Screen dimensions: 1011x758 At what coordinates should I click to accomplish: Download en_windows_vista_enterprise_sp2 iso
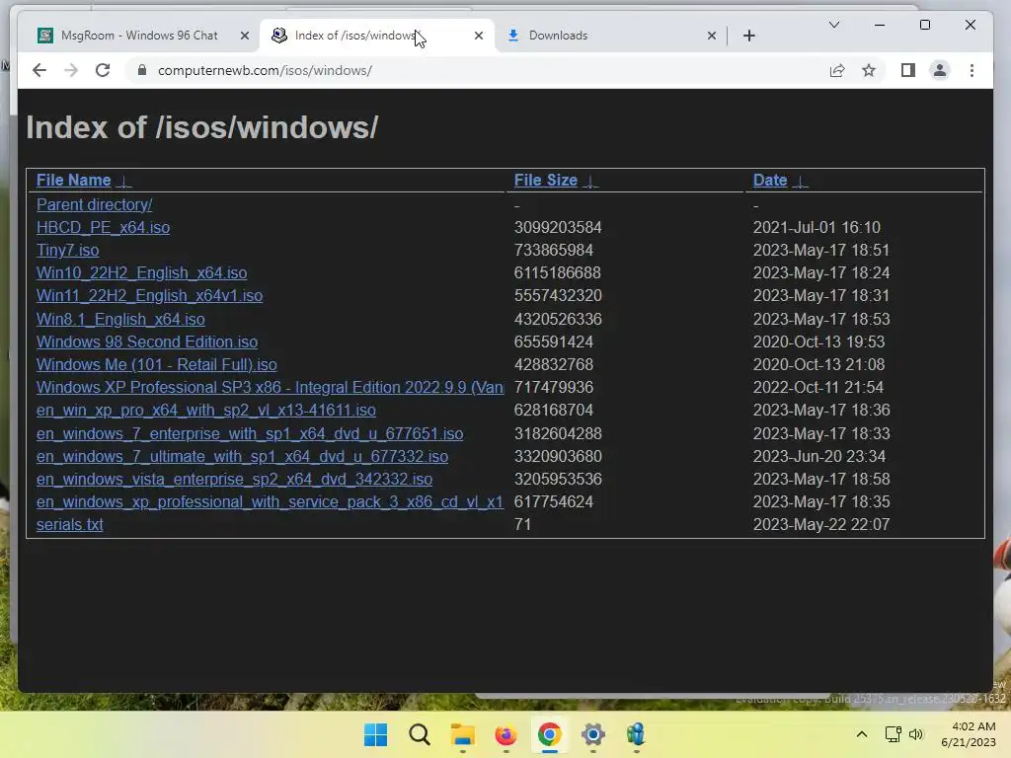[x=234, y=479]
